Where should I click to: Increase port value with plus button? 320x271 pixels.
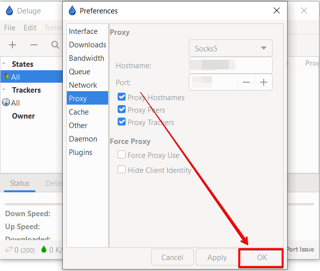(x=264, y=82)
